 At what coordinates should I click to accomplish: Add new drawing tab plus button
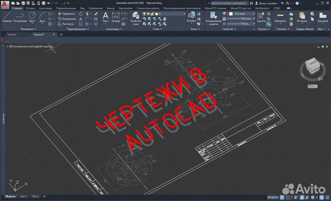click(61, 35)
